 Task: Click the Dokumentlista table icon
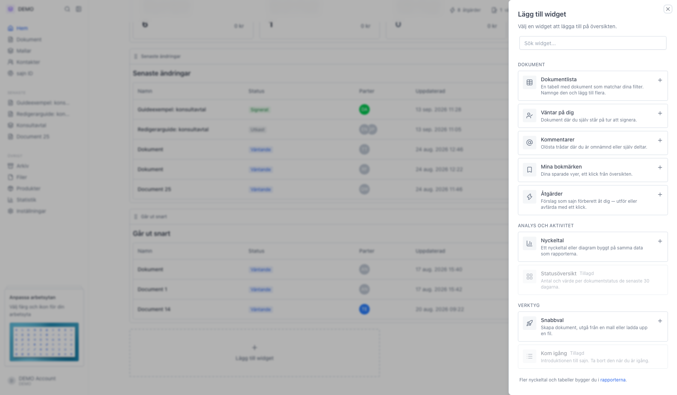pyautogui.click(x=530, y=82)
